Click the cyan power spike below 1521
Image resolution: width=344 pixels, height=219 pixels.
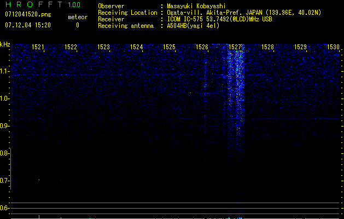tap(39, 217)
